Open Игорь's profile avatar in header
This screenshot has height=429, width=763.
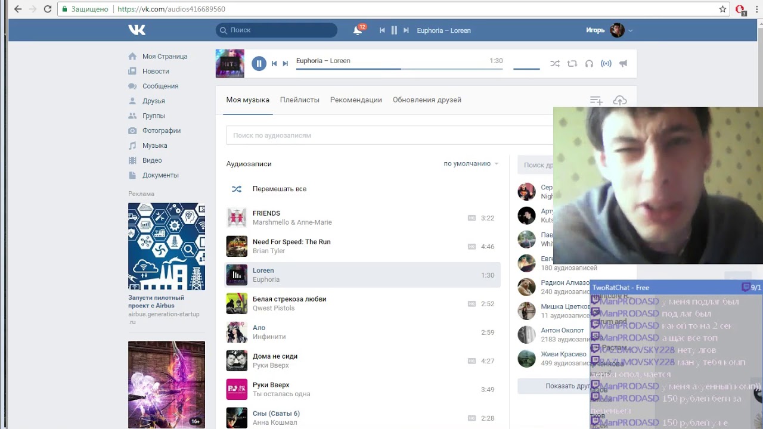point(617,30)
